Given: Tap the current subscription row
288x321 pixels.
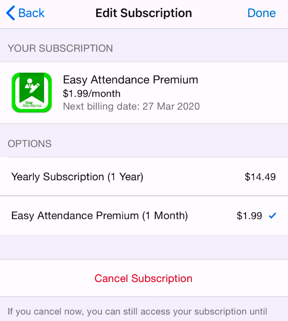Looking at the screenshot, I should [144, 93].
